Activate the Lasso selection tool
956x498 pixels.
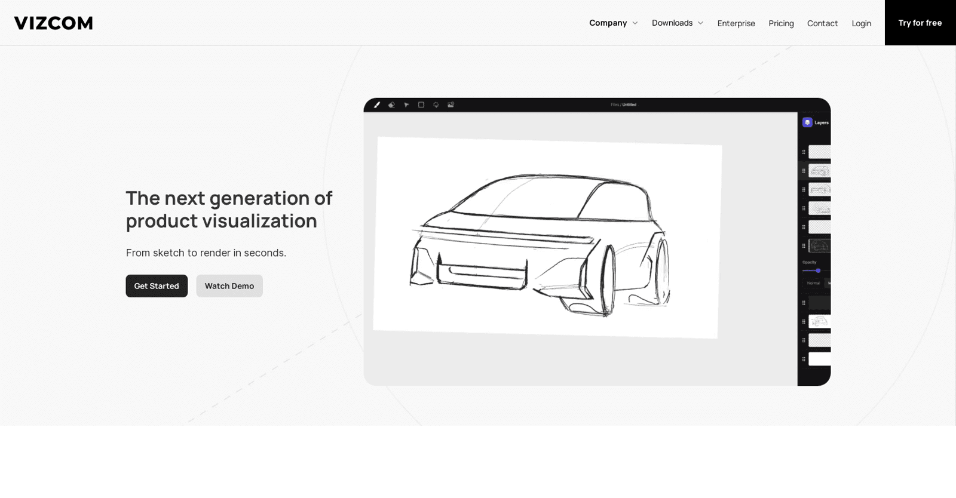click(x=436, y=105)
